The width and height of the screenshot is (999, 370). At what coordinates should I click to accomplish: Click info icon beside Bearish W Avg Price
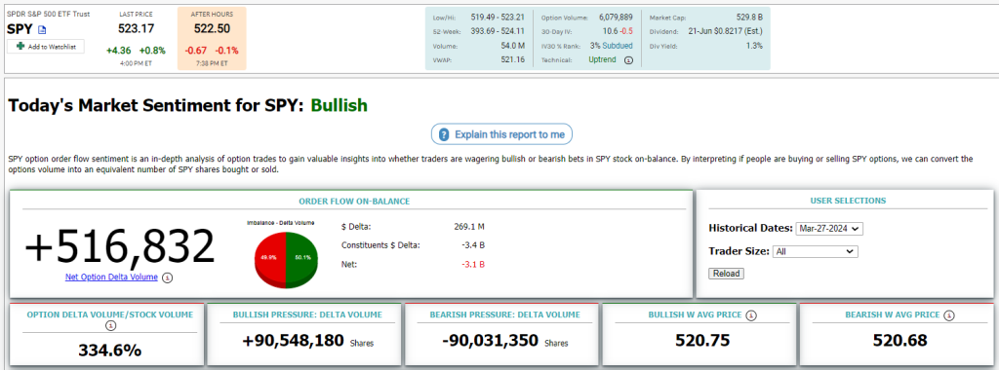coord(949,314)
